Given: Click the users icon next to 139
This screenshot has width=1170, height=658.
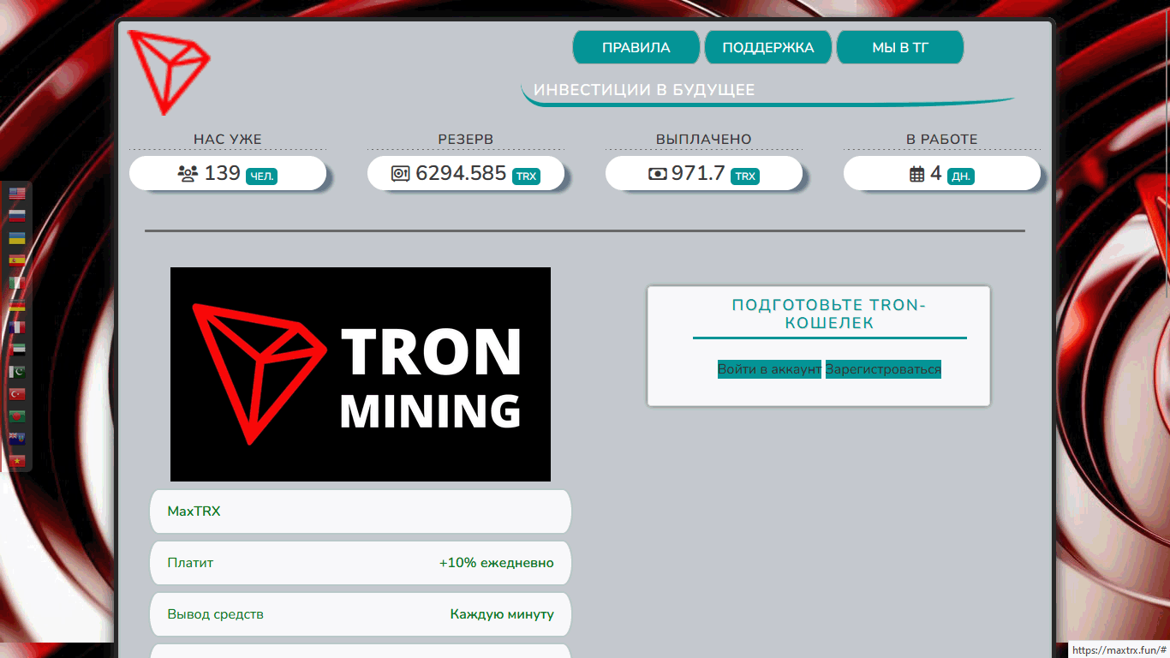Looking at the screenshot, I should [x=188, y=174].
